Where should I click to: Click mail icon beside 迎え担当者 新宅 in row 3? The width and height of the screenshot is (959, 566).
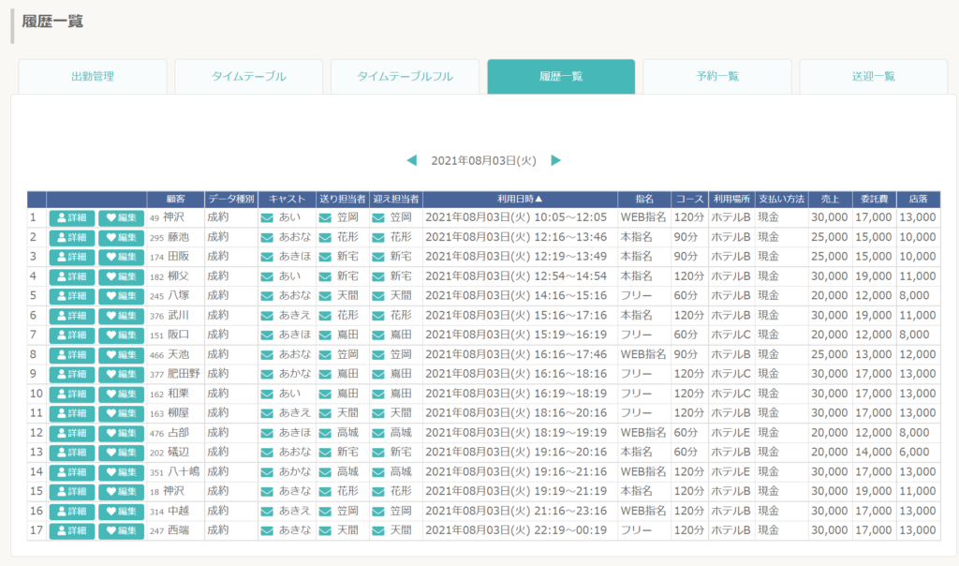[378, 257]
